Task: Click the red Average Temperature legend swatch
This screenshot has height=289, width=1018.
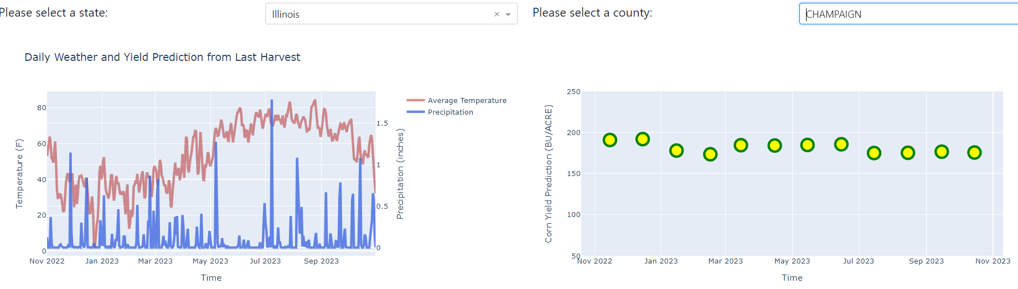Action: pos(415,100)
